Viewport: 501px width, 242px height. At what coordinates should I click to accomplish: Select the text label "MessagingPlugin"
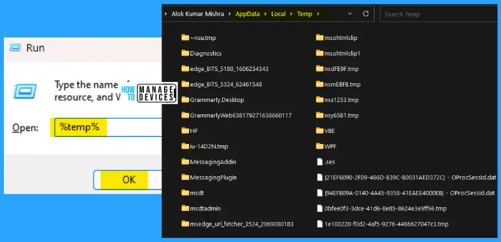[x=213, y=177]
